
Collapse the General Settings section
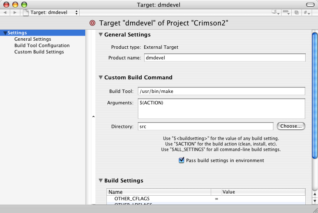click(x=101, y=35)
